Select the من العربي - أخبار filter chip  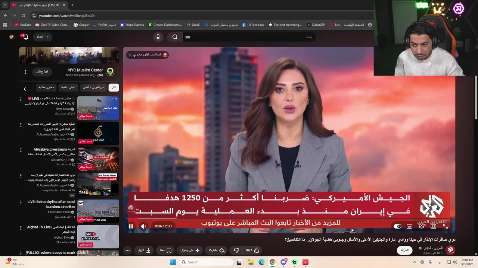[x=94, y=87]
